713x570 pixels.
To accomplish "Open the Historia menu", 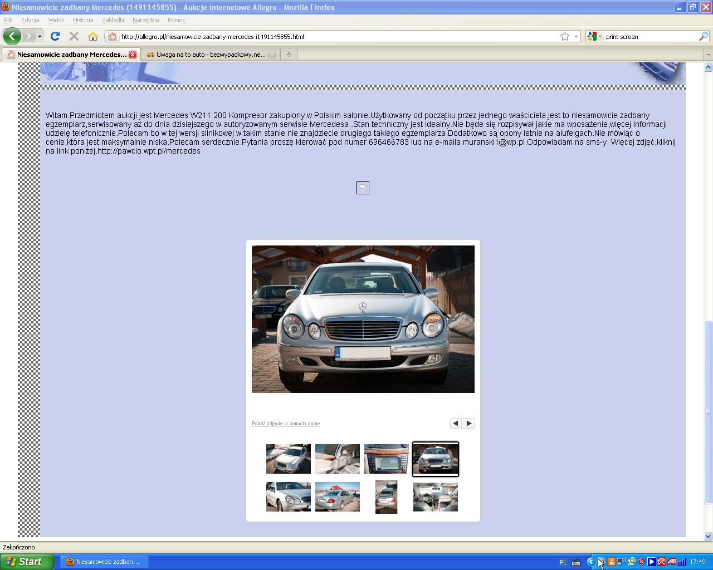I will pos(83,20).
